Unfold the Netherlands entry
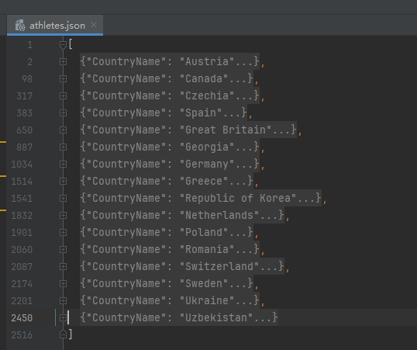The image size is (417, 350). pyautogui.click(x=63, y=215)
